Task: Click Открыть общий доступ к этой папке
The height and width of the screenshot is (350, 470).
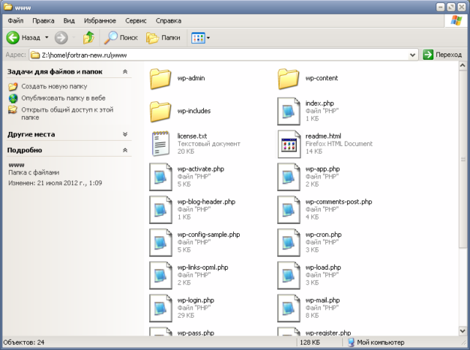Action: (x=67, y=114)
